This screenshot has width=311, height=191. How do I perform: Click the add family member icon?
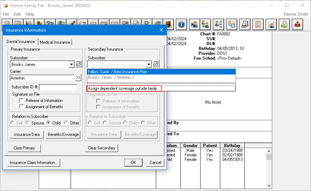pyautogui.click(x=206, y=24)
